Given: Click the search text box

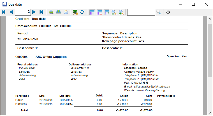Looking at the screenshot, I should pyautogui.click(x=141, y=12).
